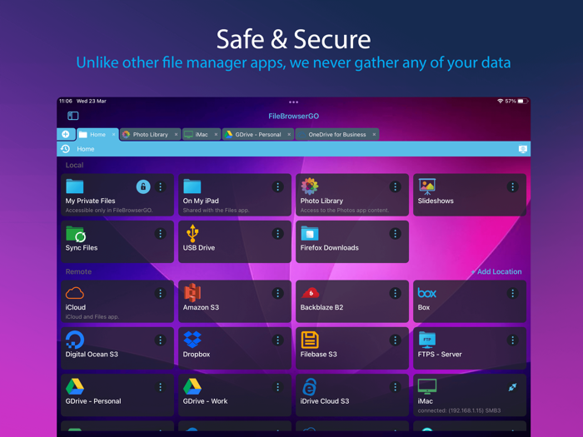
Task: Open the Dropbox connection
Action: click(x=235, y=348)
